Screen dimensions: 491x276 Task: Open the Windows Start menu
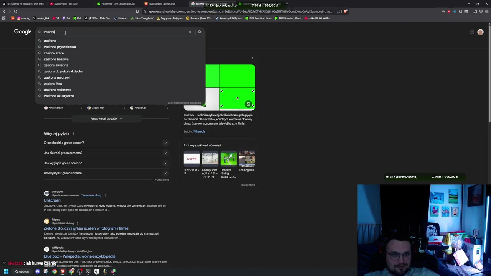coord(6,271)
